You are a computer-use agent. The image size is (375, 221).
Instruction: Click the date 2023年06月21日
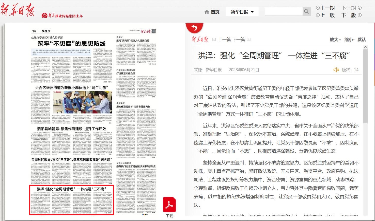(x=244, y=70)
